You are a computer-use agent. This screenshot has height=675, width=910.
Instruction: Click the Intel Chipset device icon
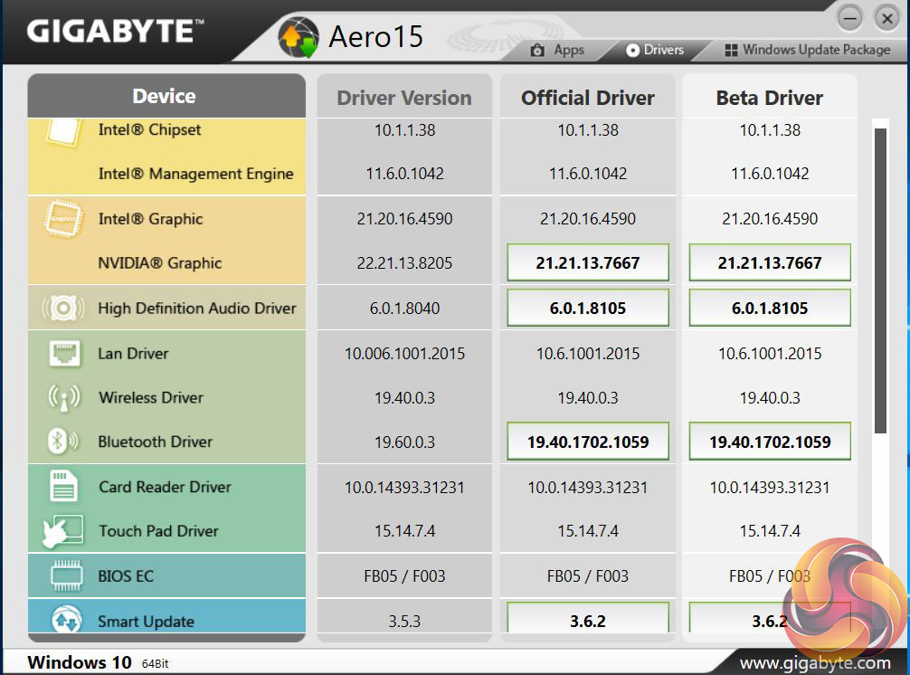(62, 133)
